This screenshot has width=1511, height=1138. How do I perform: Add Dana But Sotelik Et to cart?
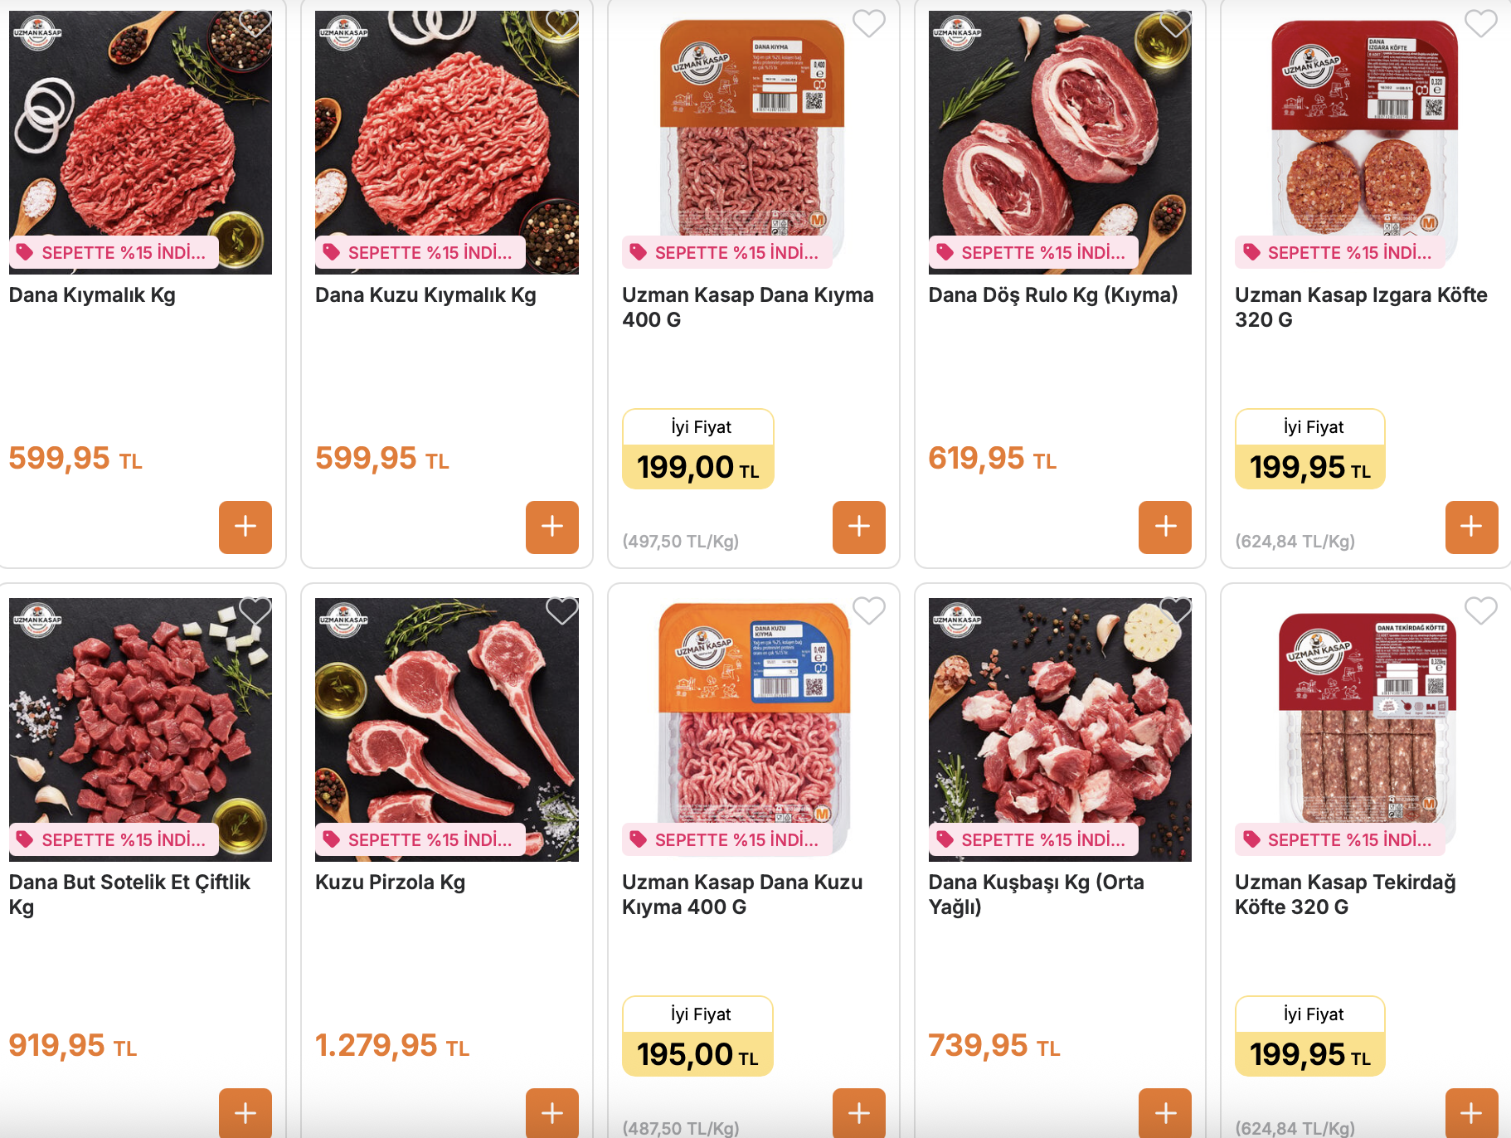coord(245,1113)
